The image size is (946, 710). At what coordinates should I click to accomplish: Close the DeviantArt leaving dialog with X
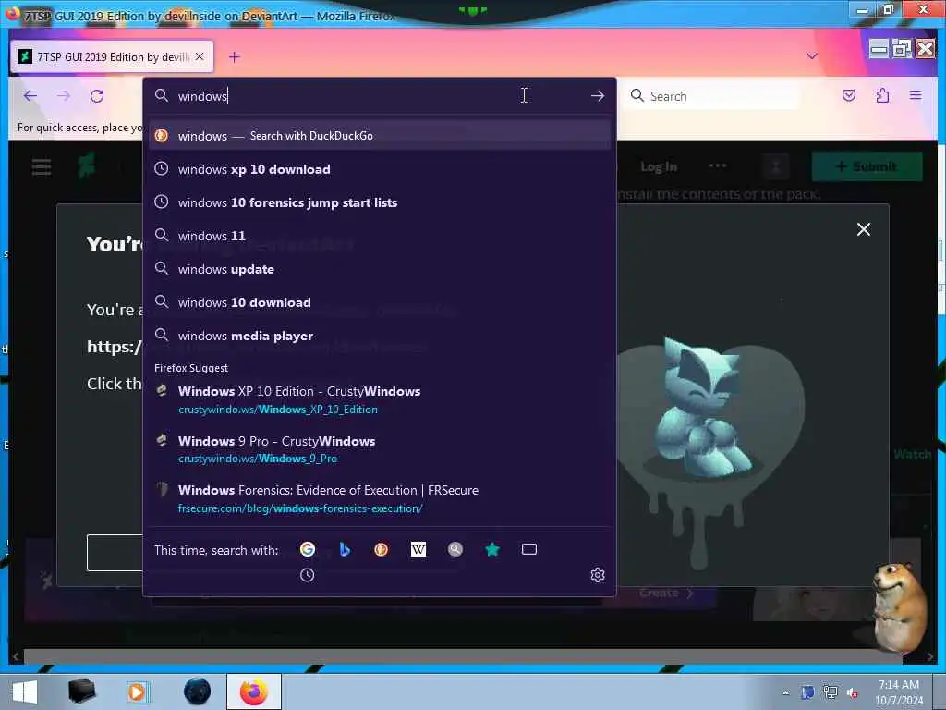pyautogui.click(x=864, y=229)
